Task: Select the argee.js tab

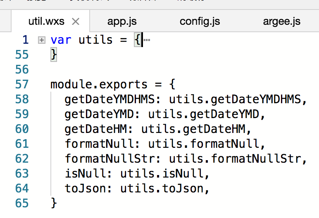Action: [x=281, y=21]
